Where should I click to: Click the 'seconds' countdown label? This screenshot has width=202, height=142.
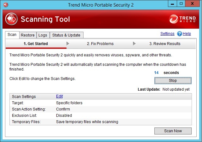click(x=171, y=73)
